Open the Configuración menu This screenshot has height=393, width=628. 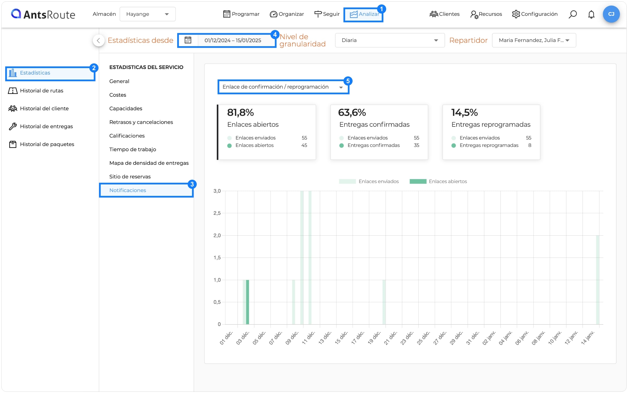point(535,14)
